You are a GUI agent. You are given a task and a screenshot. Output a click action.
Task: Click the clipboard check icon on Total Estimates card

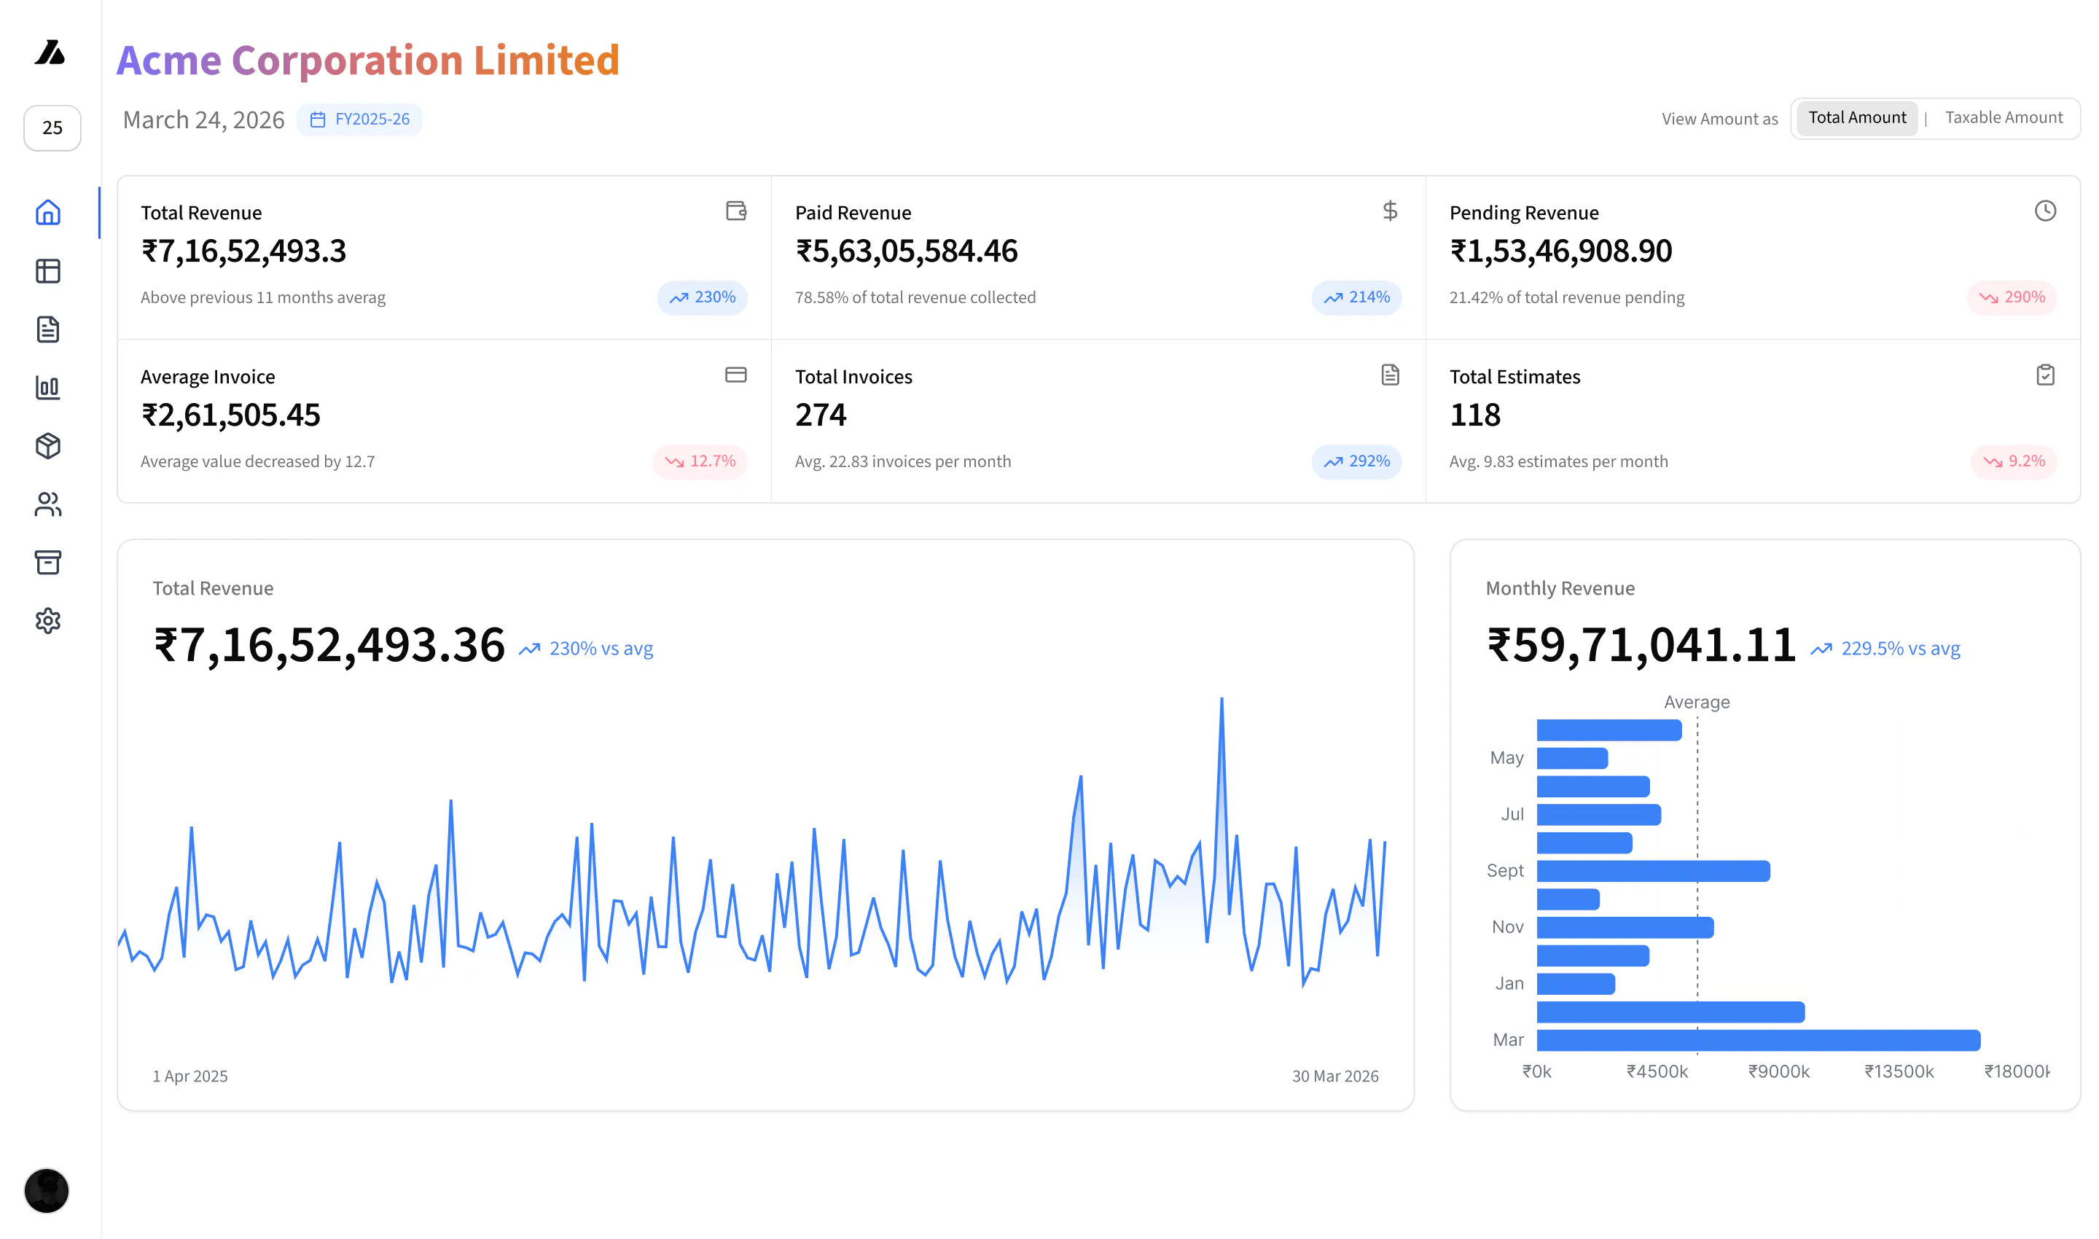click(2045, 375)
